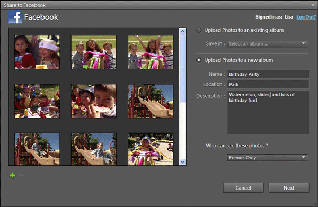Click the minus remove-photos icon
Image resolution: width=318 pixels, height=207 pixels.
click(x=22, y=175)
